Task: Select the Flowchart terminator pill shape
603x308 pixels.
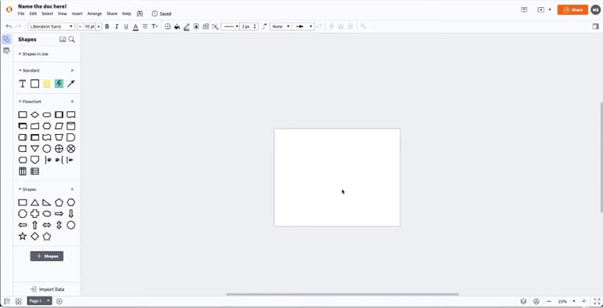Action: click(x=46, y=114)
